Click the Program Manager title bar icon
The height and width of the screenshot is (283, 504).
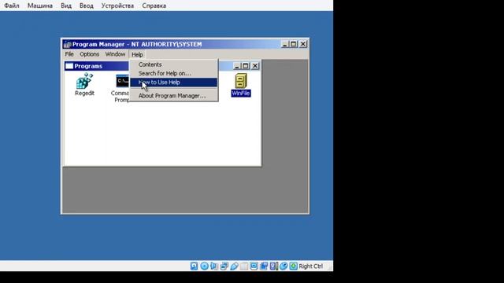point(67,44)
